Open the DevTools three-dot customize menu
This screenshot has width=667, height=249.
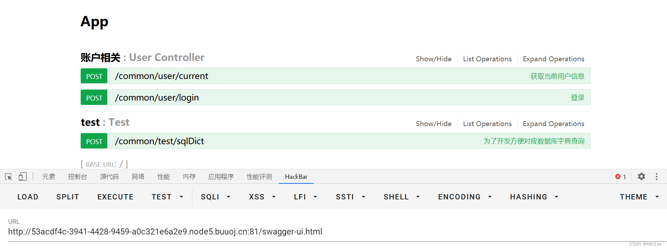tap(656, 176)
